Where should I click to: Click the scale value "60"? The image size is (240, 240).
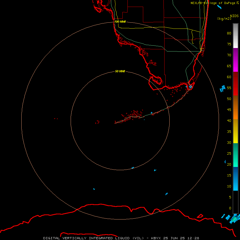coord(229,77)
